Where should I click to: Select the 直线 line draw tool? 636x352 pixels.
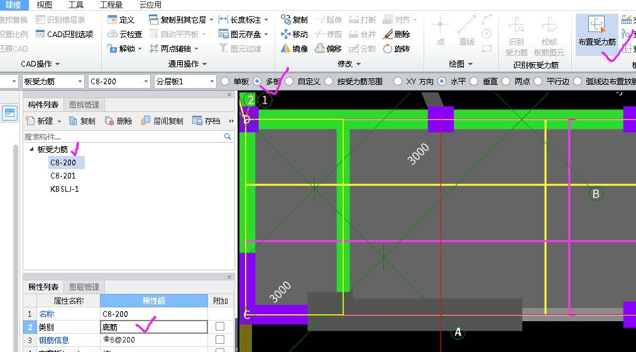click(467, 31)
